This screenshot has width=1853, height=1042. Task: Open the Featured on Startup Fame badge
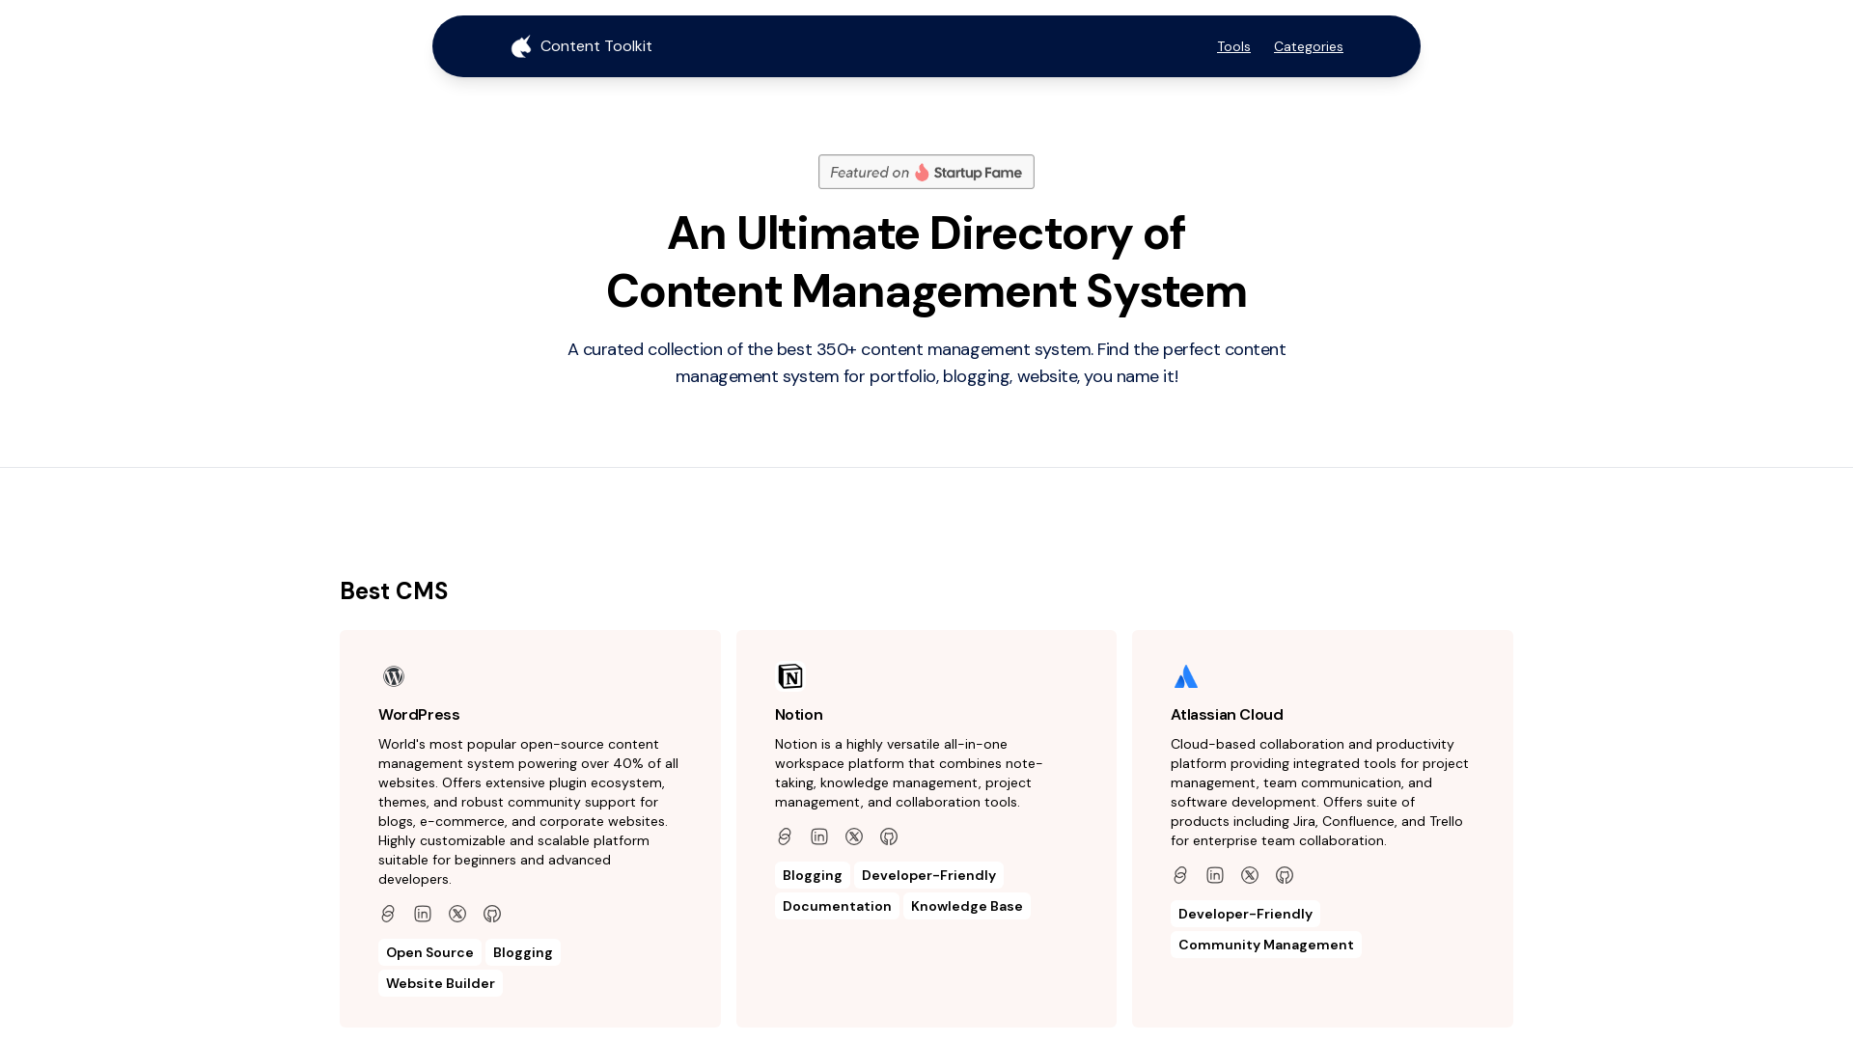click(926, 172)
